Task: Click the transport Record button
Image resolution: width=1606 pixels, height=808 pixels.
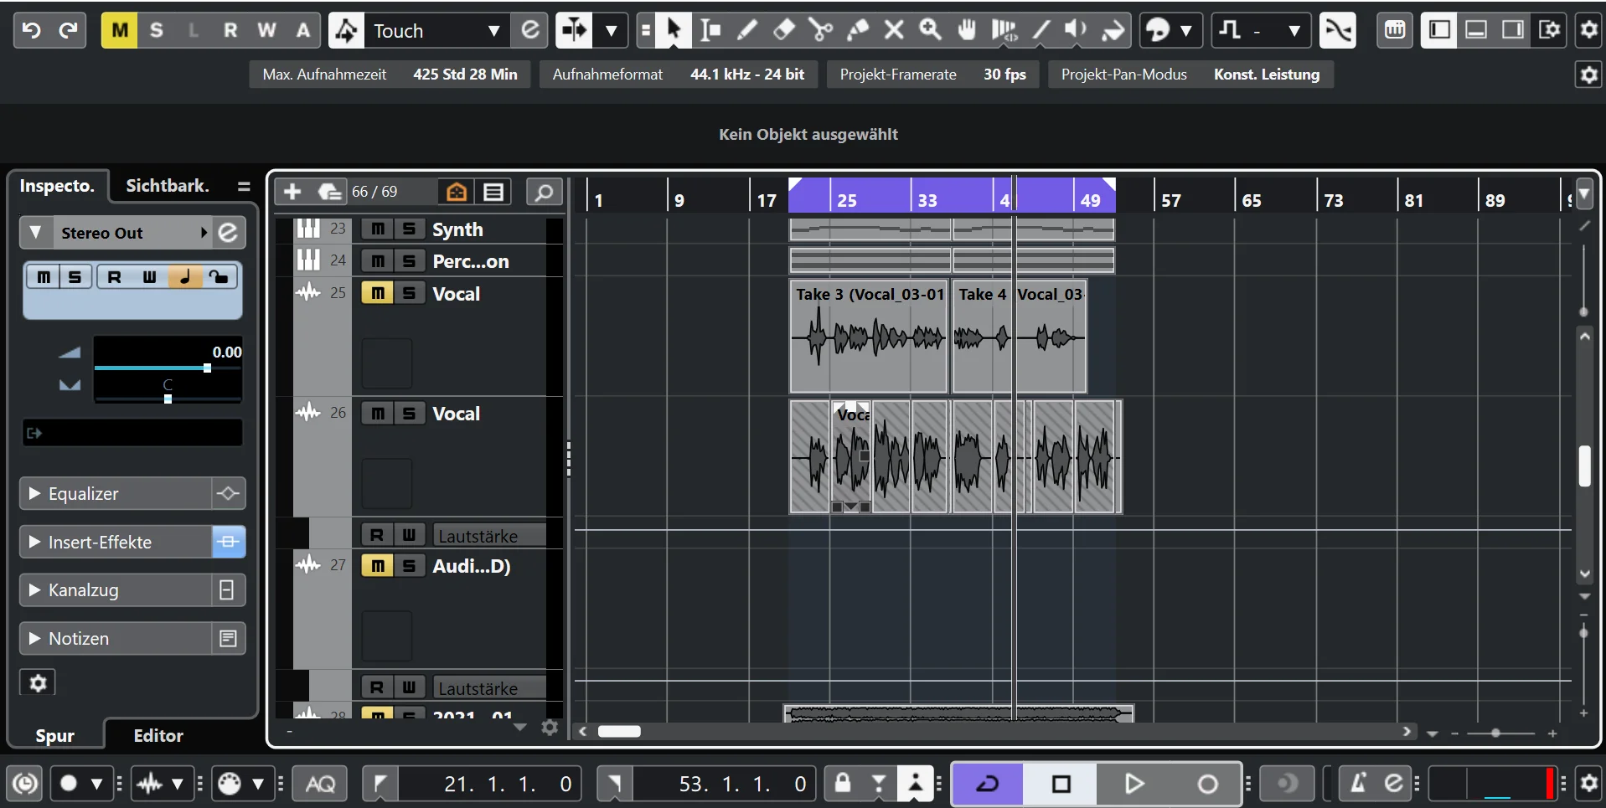Action: coord(1207,784)
